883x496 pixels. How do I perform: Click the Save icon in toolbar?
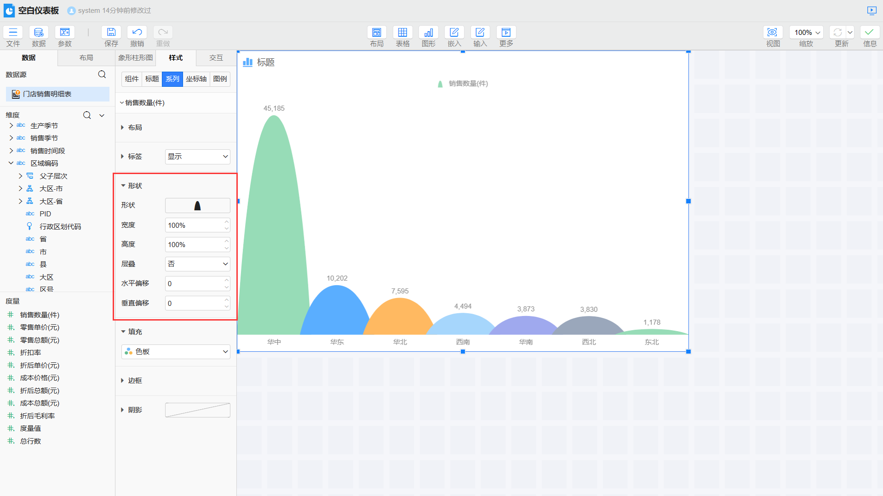click(x=111, y=32)
